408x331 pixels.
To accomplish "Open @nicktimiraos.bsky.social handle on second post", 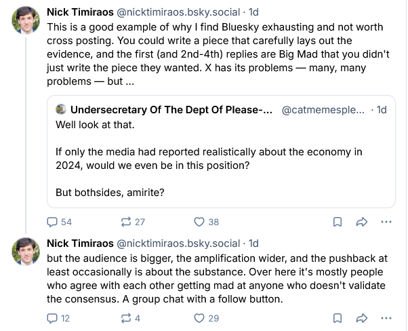I will pyautogui.click(x=179, y=243).
